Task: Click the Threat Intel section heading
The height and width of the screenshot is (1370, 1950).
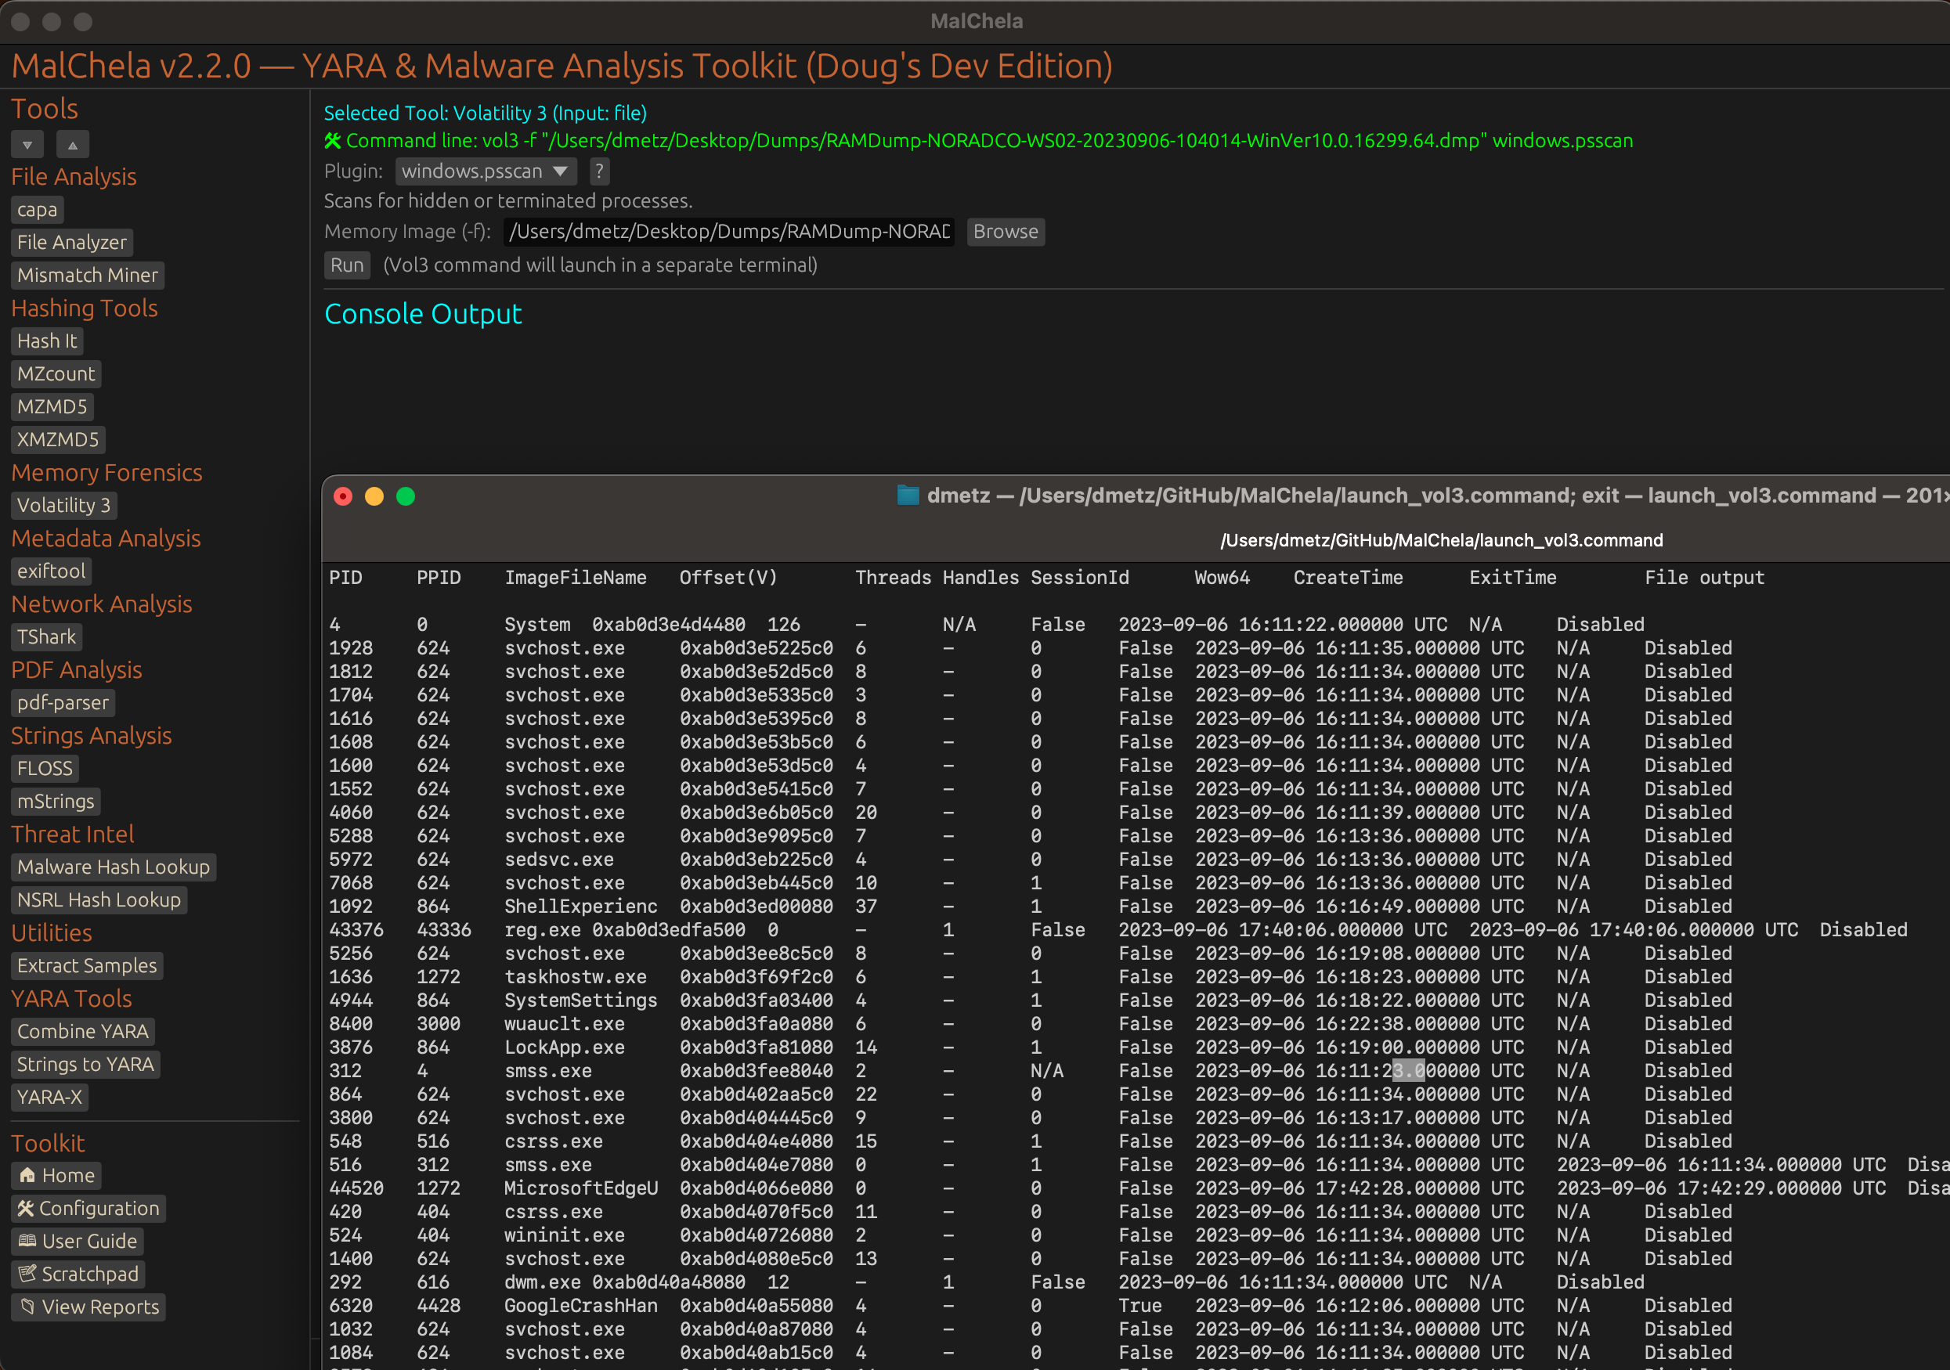Action: click(73, 835)
